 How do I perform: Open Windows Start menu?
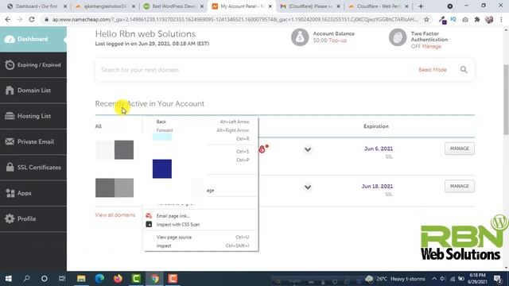pos(9,279)
